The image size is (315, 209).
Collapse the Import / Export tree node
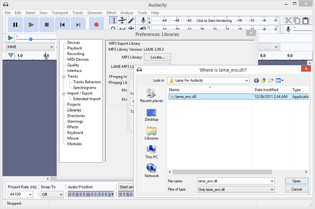tap(63, 94)
